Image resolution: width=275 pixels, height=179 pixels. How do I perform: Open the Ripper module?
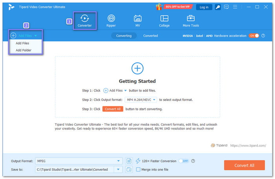[x=112, y=20]
